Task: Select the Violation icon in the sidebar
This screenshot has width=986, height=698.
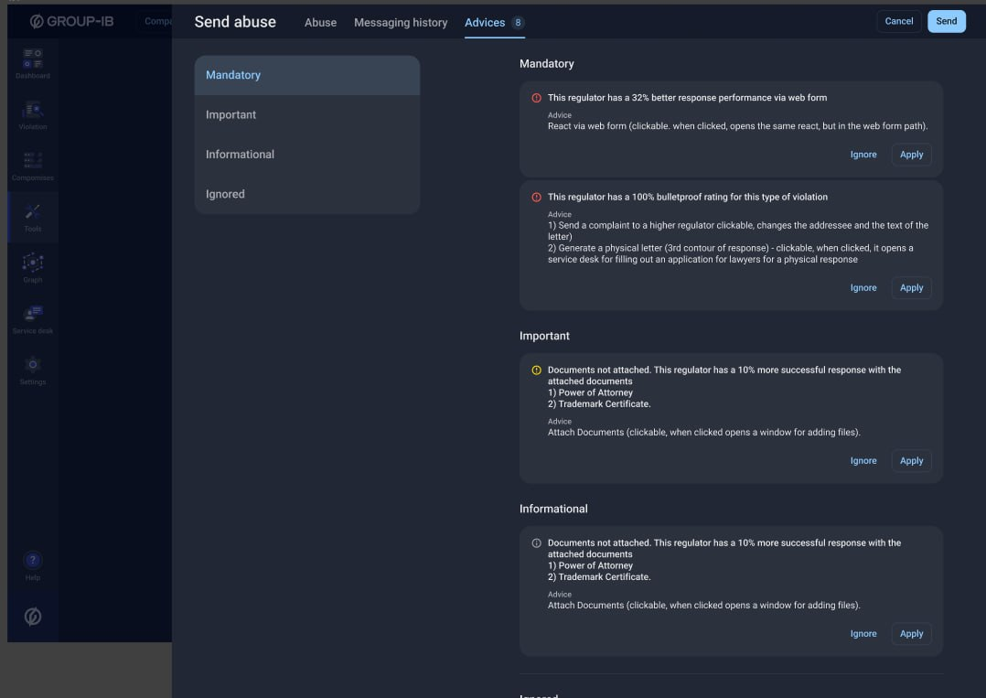Action: pos(33,113)
